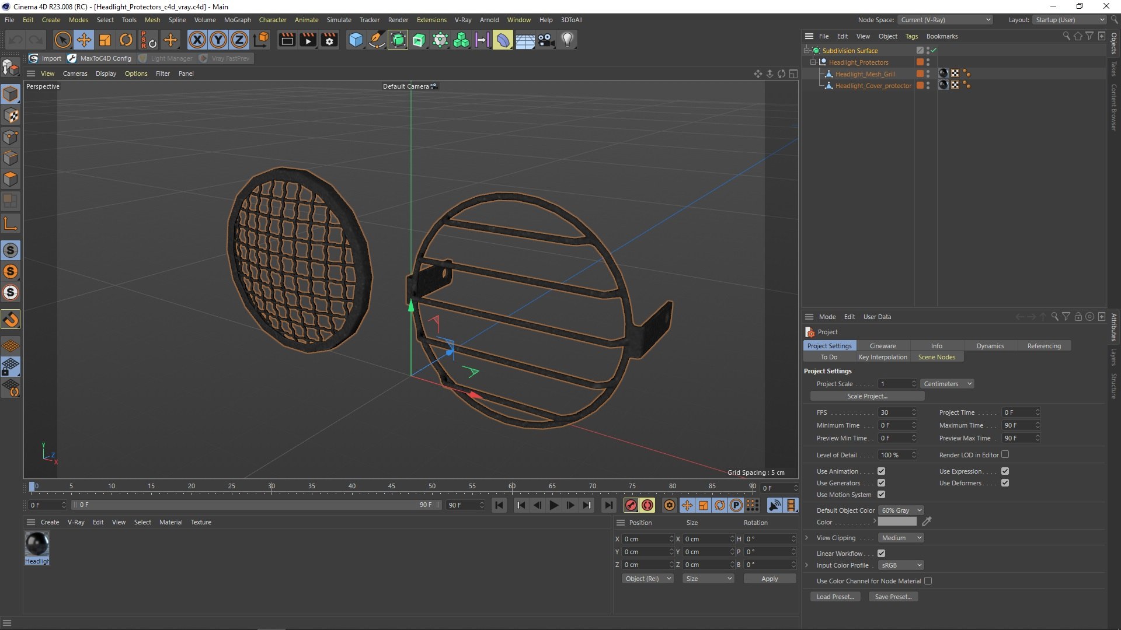Click the gray Color swatch
This screenshot has height=630, width=1121.
897,522
